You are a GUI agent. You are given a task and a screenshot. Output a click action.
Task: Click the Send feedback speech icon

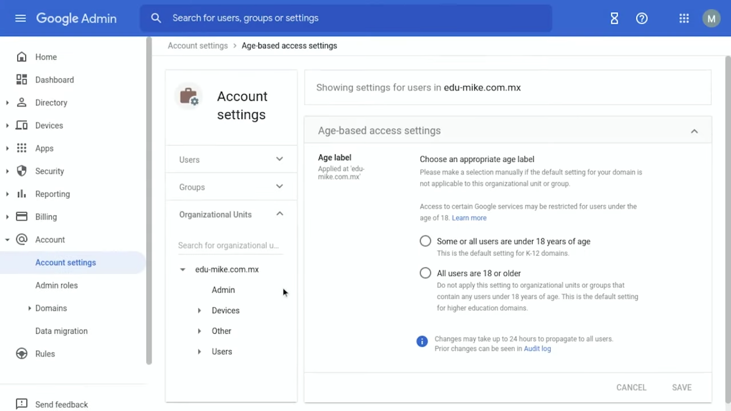(21, 404)
